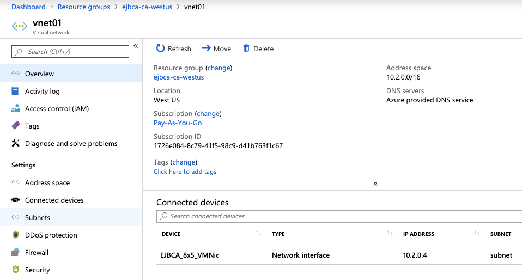Sort connected devices by IP Address column
522x280 pixels.
click(x=477, y=234)
